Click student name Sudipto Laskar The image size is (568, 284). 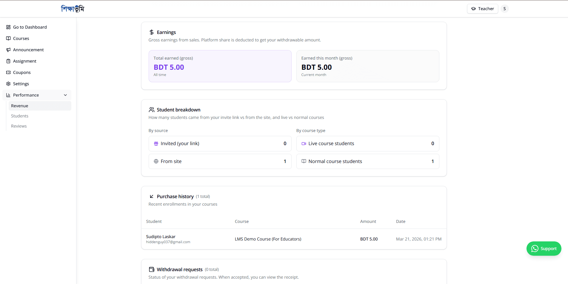(161, 237)
